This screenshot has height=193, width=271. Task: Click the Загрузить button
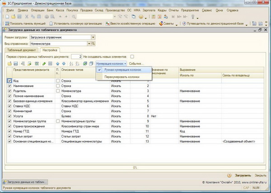pos(243,175)
